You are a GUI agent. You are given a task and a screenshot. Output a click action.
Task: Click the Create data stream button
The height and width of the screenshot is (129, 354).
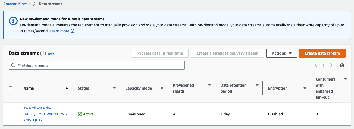[x=322, y=53]
